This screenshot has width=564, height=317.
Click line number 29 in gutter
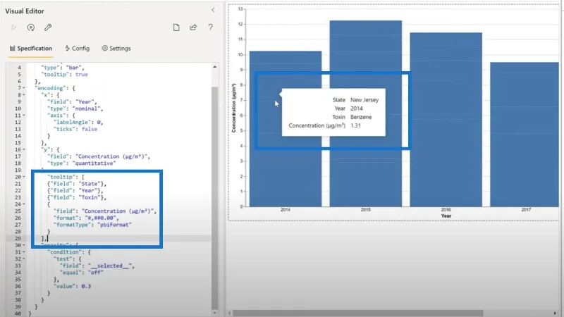pyautogui.click(x=18, y=238)
